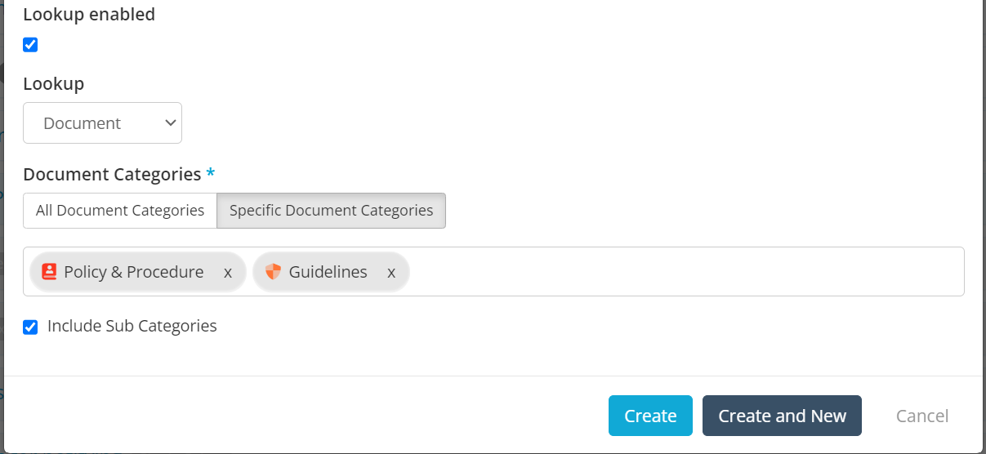Switch to All Document Categories option
Image resolution: width=986 pixels, height=454 pixels.
click(120, 211)
